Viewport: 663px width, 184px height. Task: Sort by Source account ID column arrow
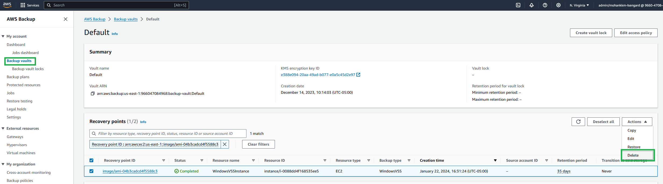(547, 160)
